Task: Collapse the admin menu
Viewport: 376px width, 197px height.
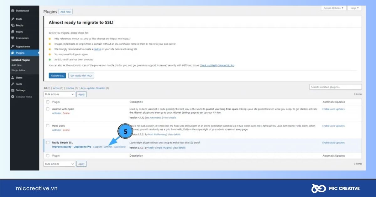Action: [x=21, y=97]
